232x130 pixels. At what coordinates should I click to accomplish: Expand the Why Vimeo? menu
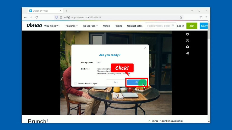point(52,26)
